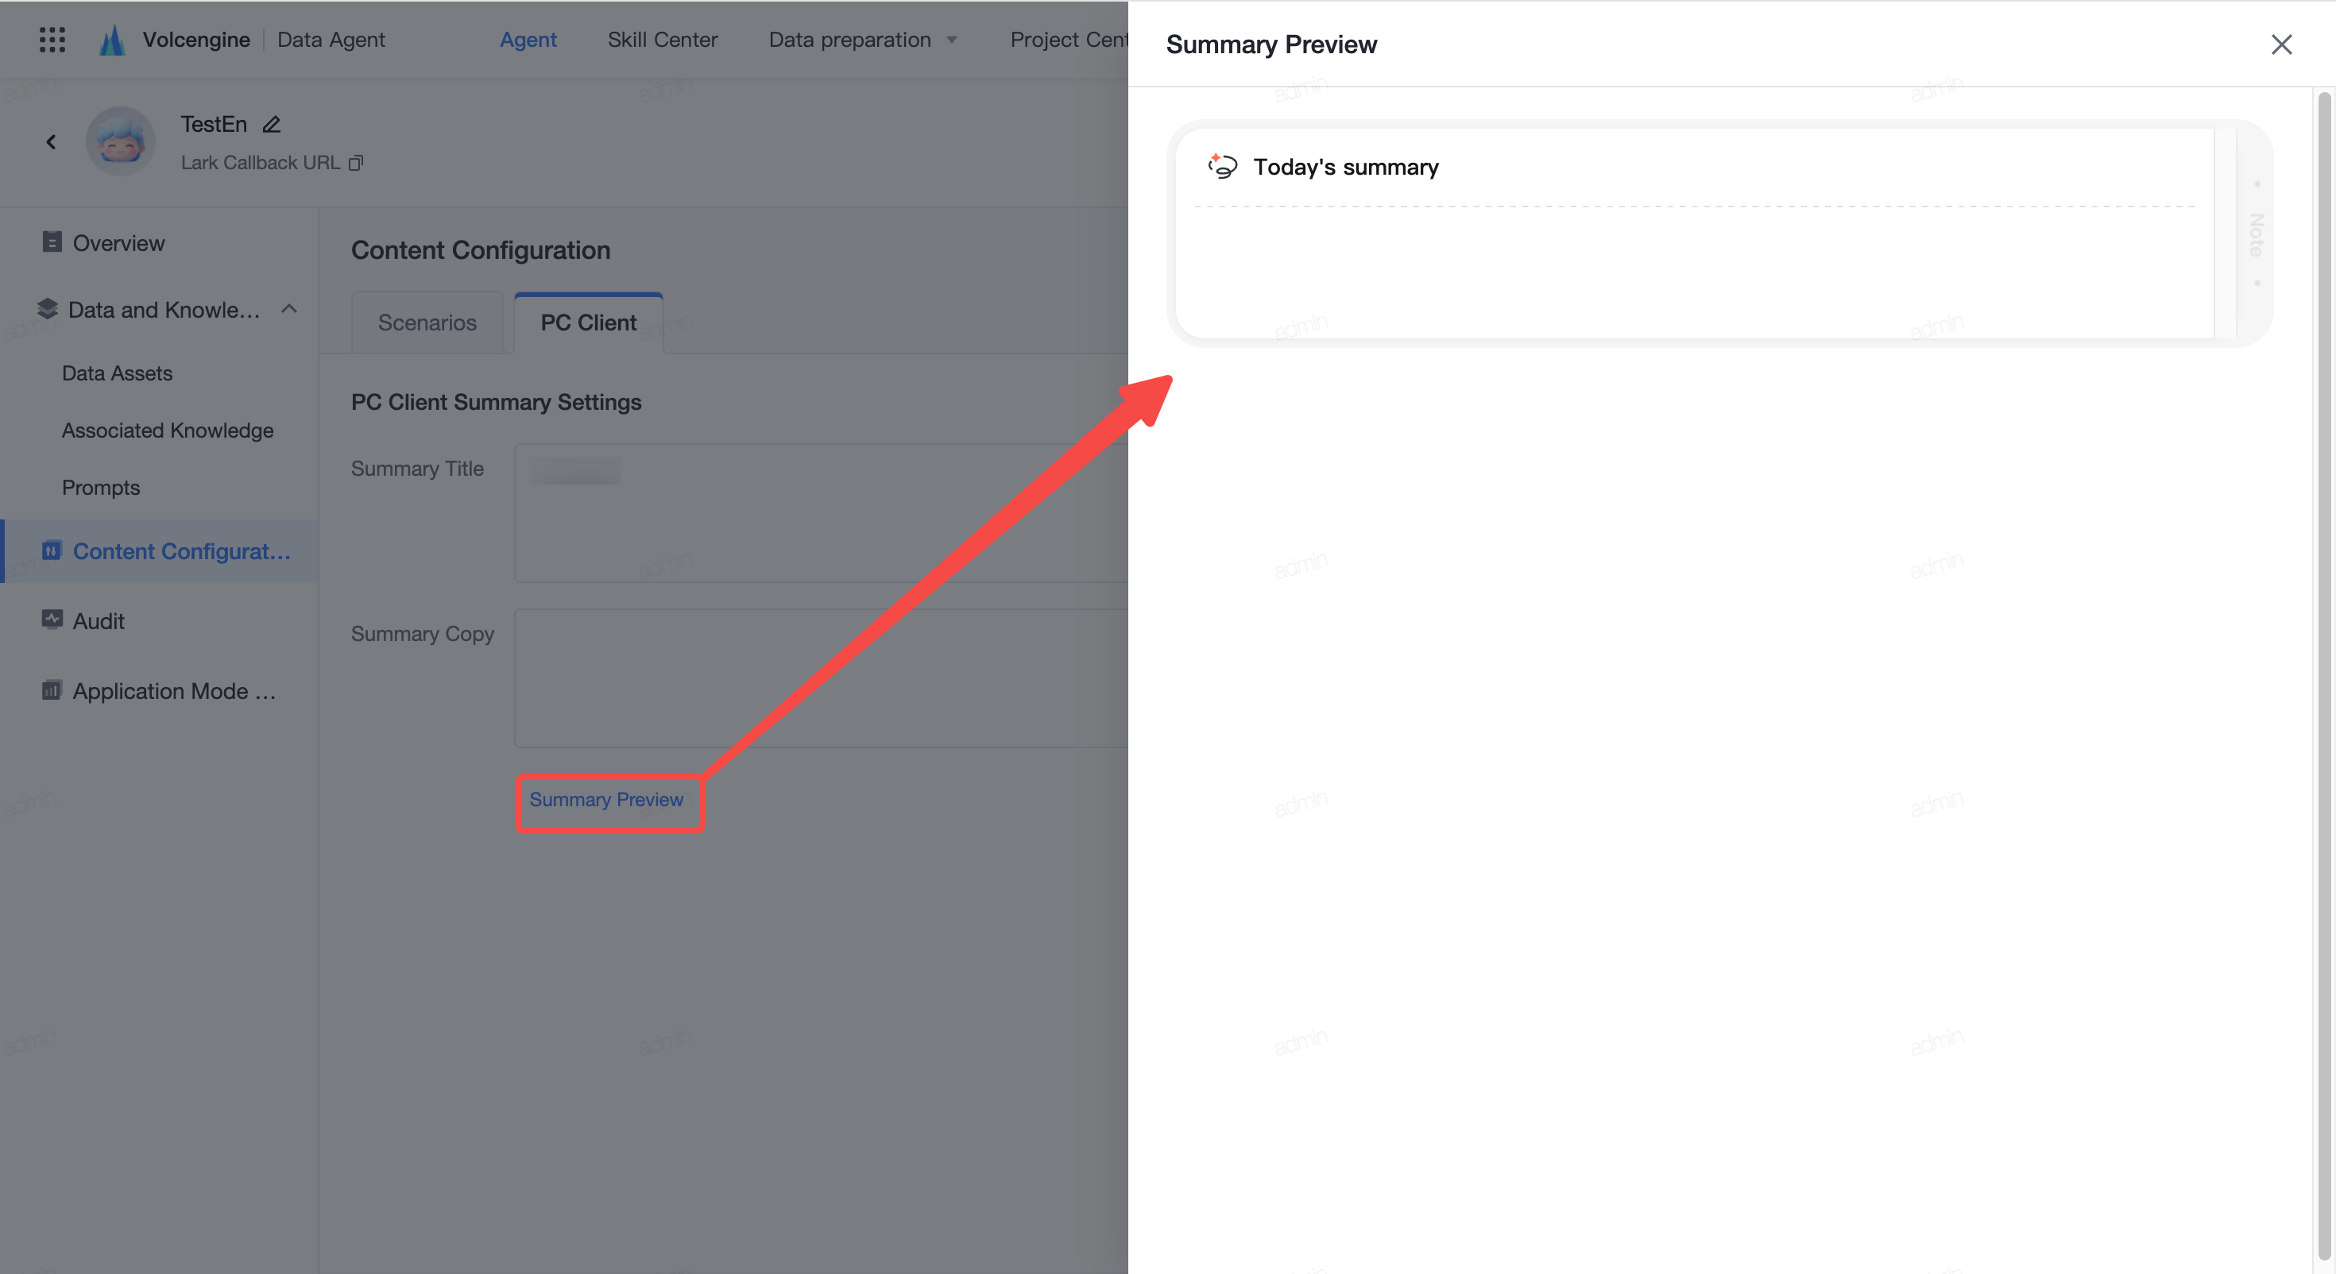
Task: Open the Skill Center menu
Action: pyautogui.click(x=663, y=40)
